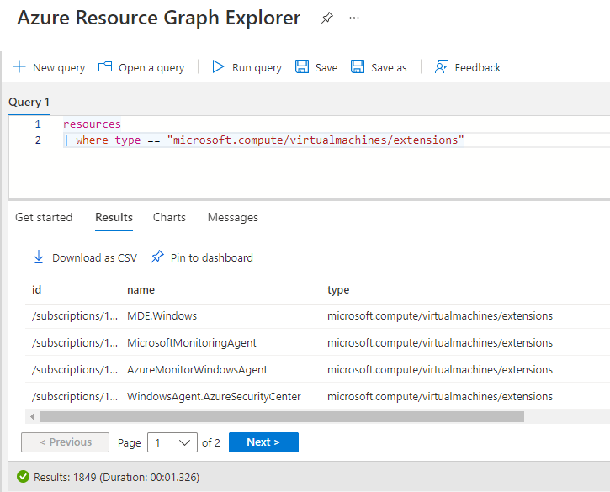Pin Azure Resource Graph Explorer blade

[x=327, y=18]
